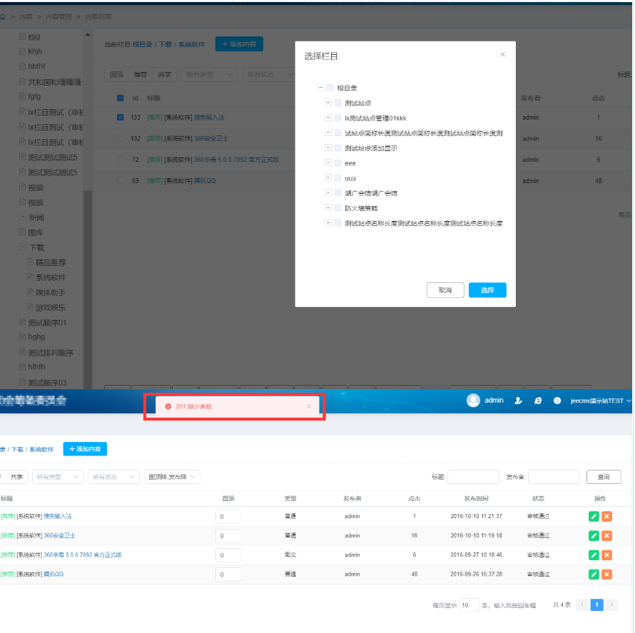Click the 标题 search input field
Screen dimensions: 635x633
[473, 477]
